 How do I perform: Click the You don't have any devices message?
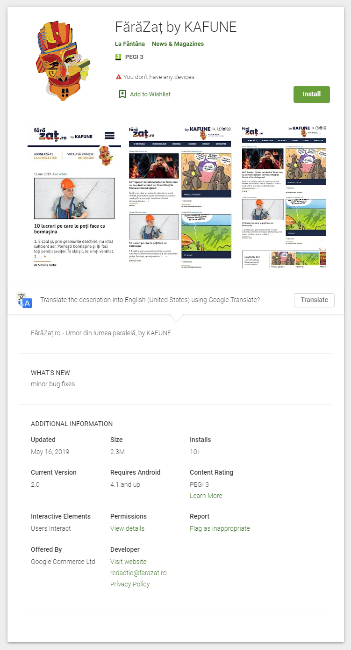159,77
